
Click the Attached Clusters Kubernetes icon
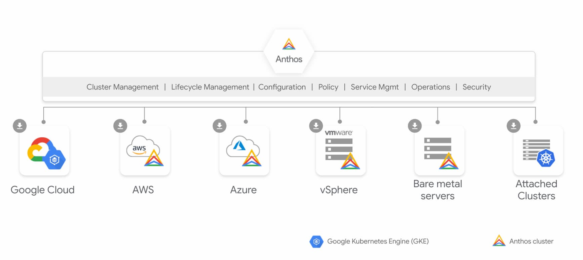pyautogui.click(x=538, y=151)
